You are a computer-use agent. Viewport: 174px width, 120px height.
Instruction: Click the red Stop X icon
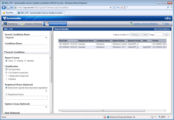click(x=122, y=8)
